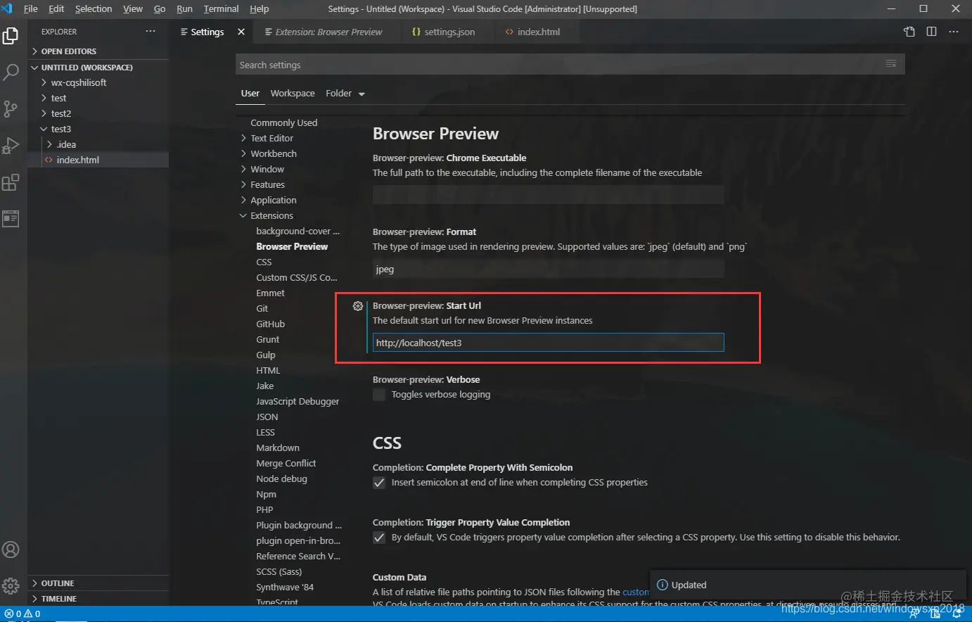Open Explorer views and more actions menu
The height and width of the screenshot is (622, 972).
151,32
